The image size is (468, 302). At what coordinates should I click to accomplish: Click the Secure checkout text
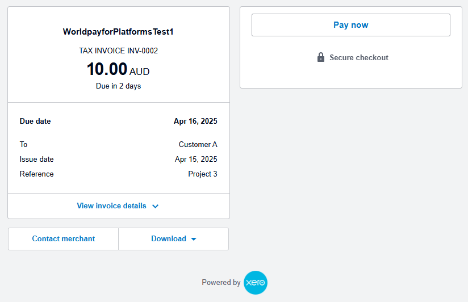pyautogui.click(x=359, y=57)
